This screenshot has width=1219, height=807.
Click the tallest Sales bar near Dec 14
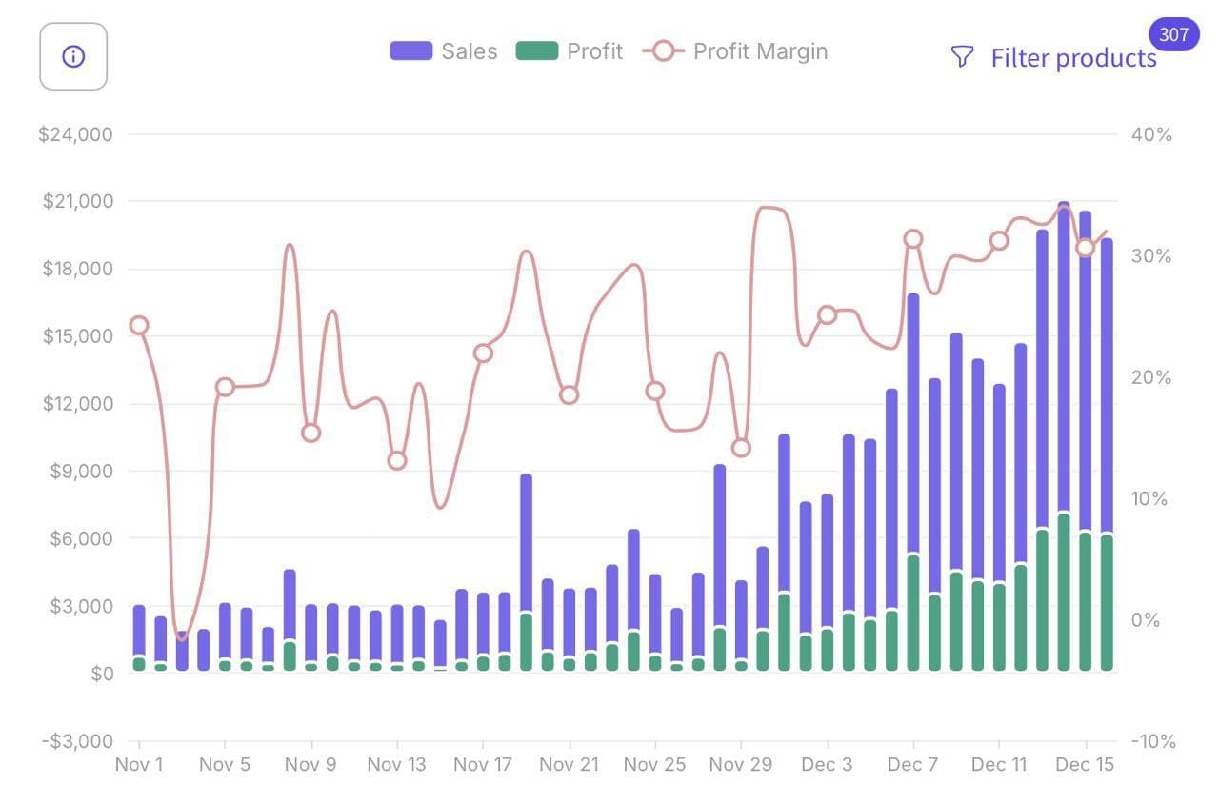point(1063,429)
